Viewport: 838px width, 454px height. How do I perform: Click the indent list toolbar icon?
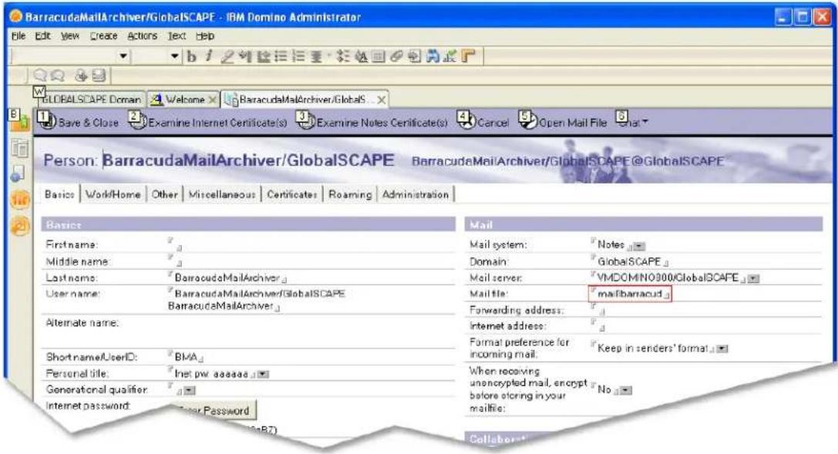tap(343, 56)
